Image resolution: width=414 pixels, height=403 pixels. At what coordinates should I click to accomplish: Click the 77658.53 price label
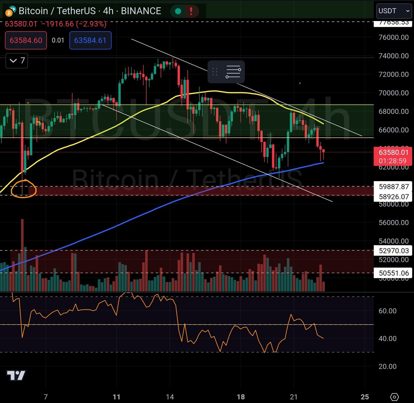[x=394, y=23]
